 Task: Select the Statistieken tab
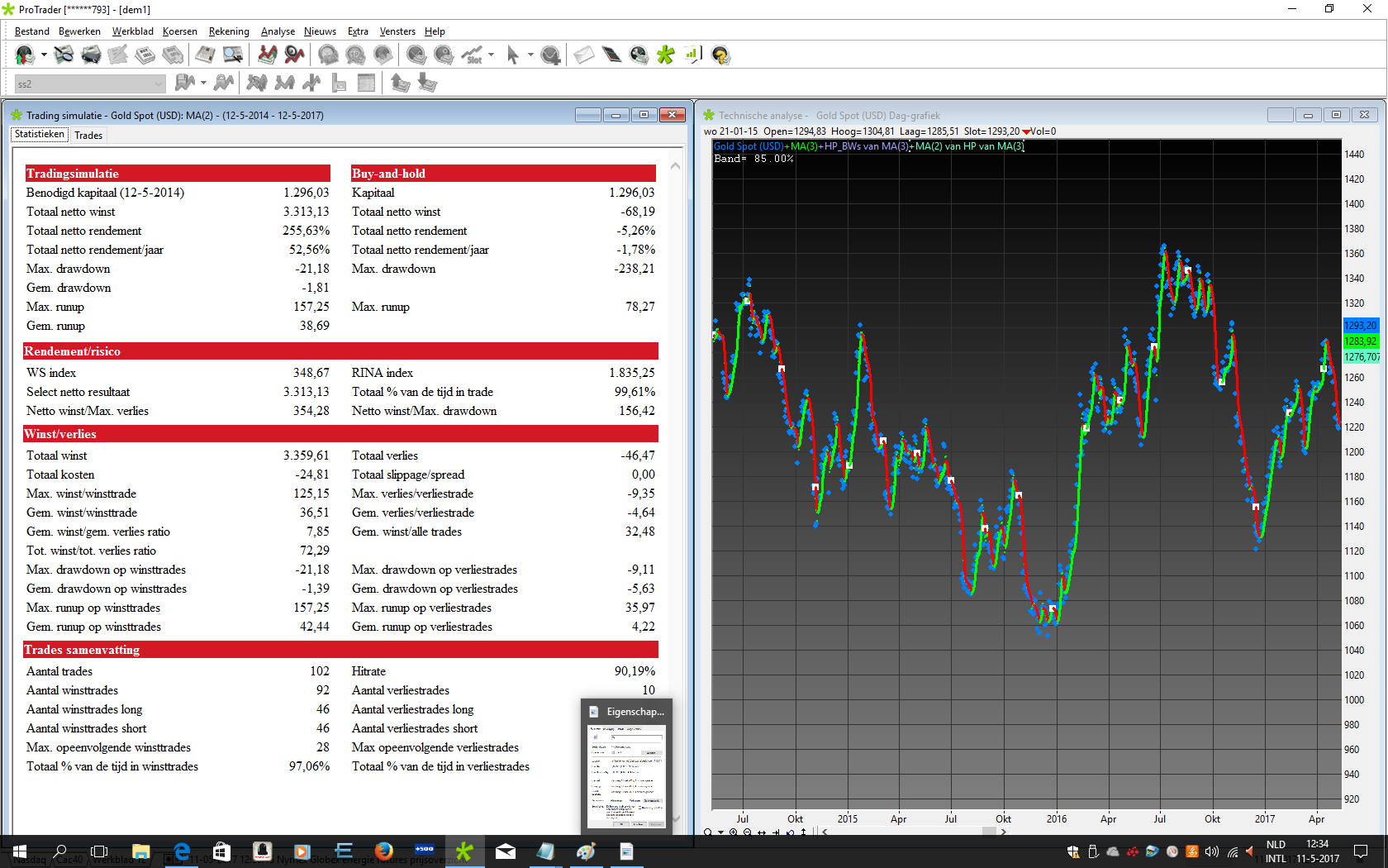click(x=40, y=134)
